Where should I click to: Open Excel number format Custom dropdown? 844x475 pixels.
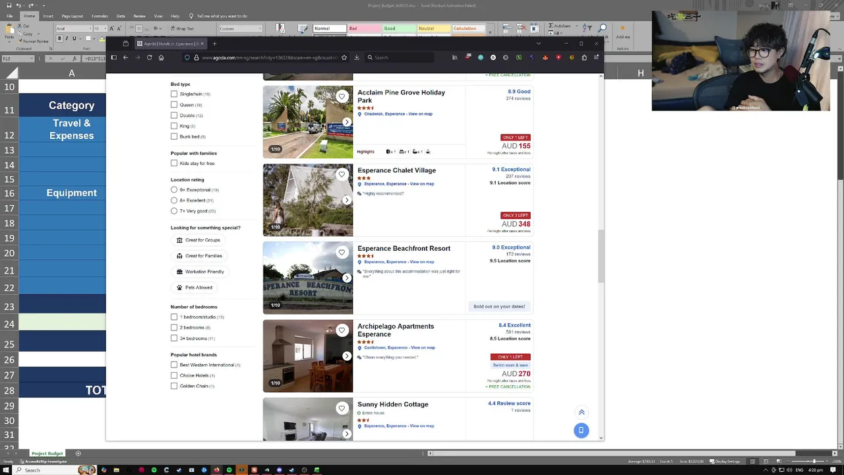point(260,28)
